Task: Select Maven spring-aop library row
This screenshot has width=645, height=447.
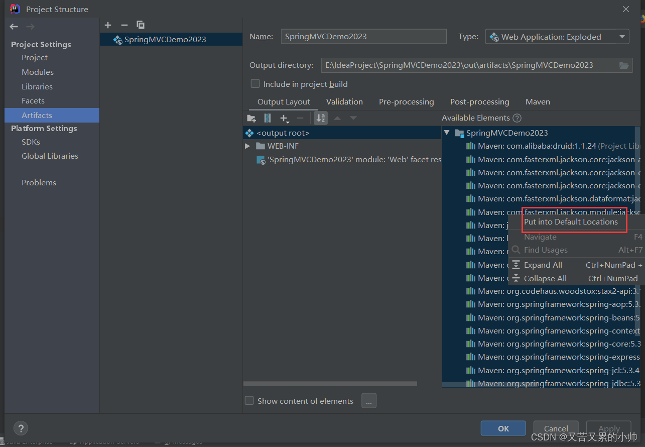Action: point(541,304)
